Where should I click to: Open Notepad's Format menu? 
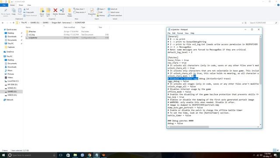tap(180, 33)
